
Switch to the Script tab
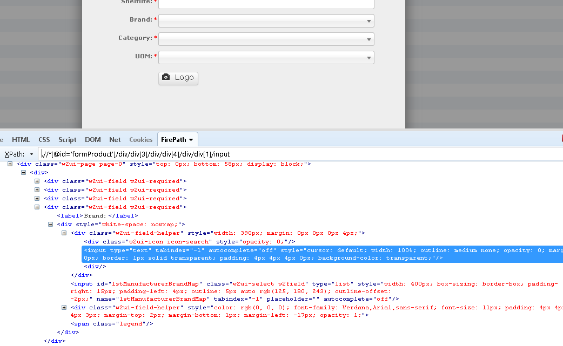[x=68, y=139]
